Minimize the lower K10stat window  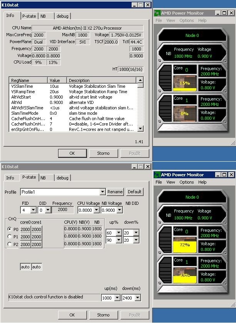click(x=134, y=166)
